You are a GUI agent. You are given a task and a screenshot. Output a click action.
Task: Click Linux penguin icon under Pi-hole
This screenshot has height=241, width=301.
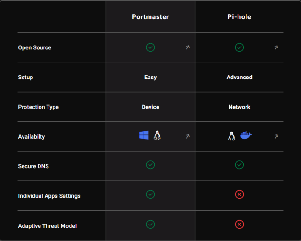(231, 136)
